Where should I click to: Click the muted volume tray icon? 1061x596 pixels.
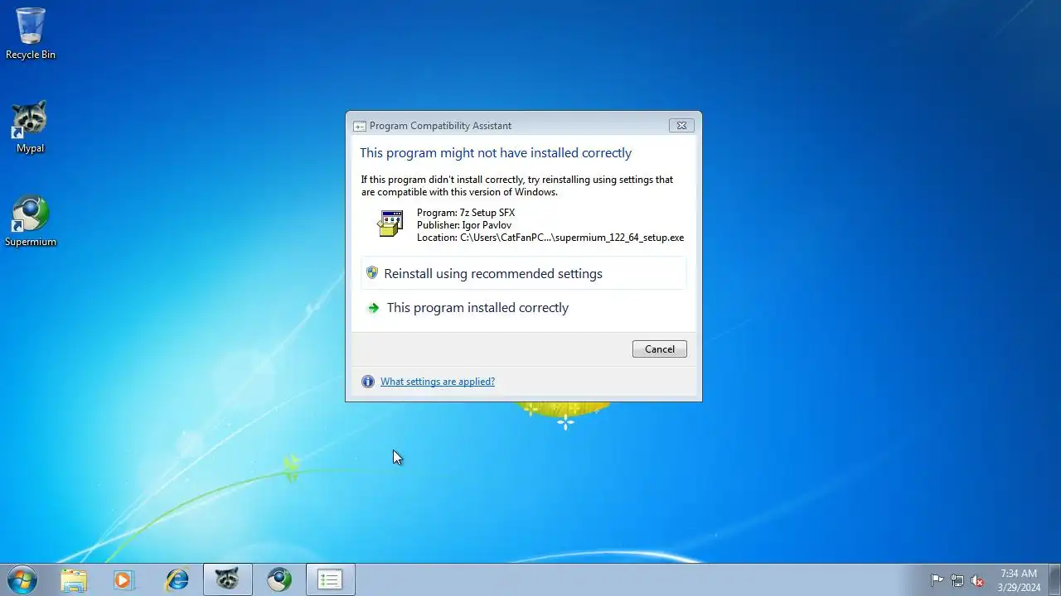tap(978, 580)
